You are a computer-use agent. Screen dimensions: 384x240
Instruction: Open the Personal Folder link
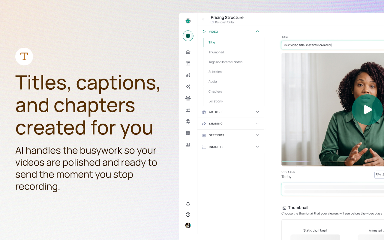tap(225, 22)
